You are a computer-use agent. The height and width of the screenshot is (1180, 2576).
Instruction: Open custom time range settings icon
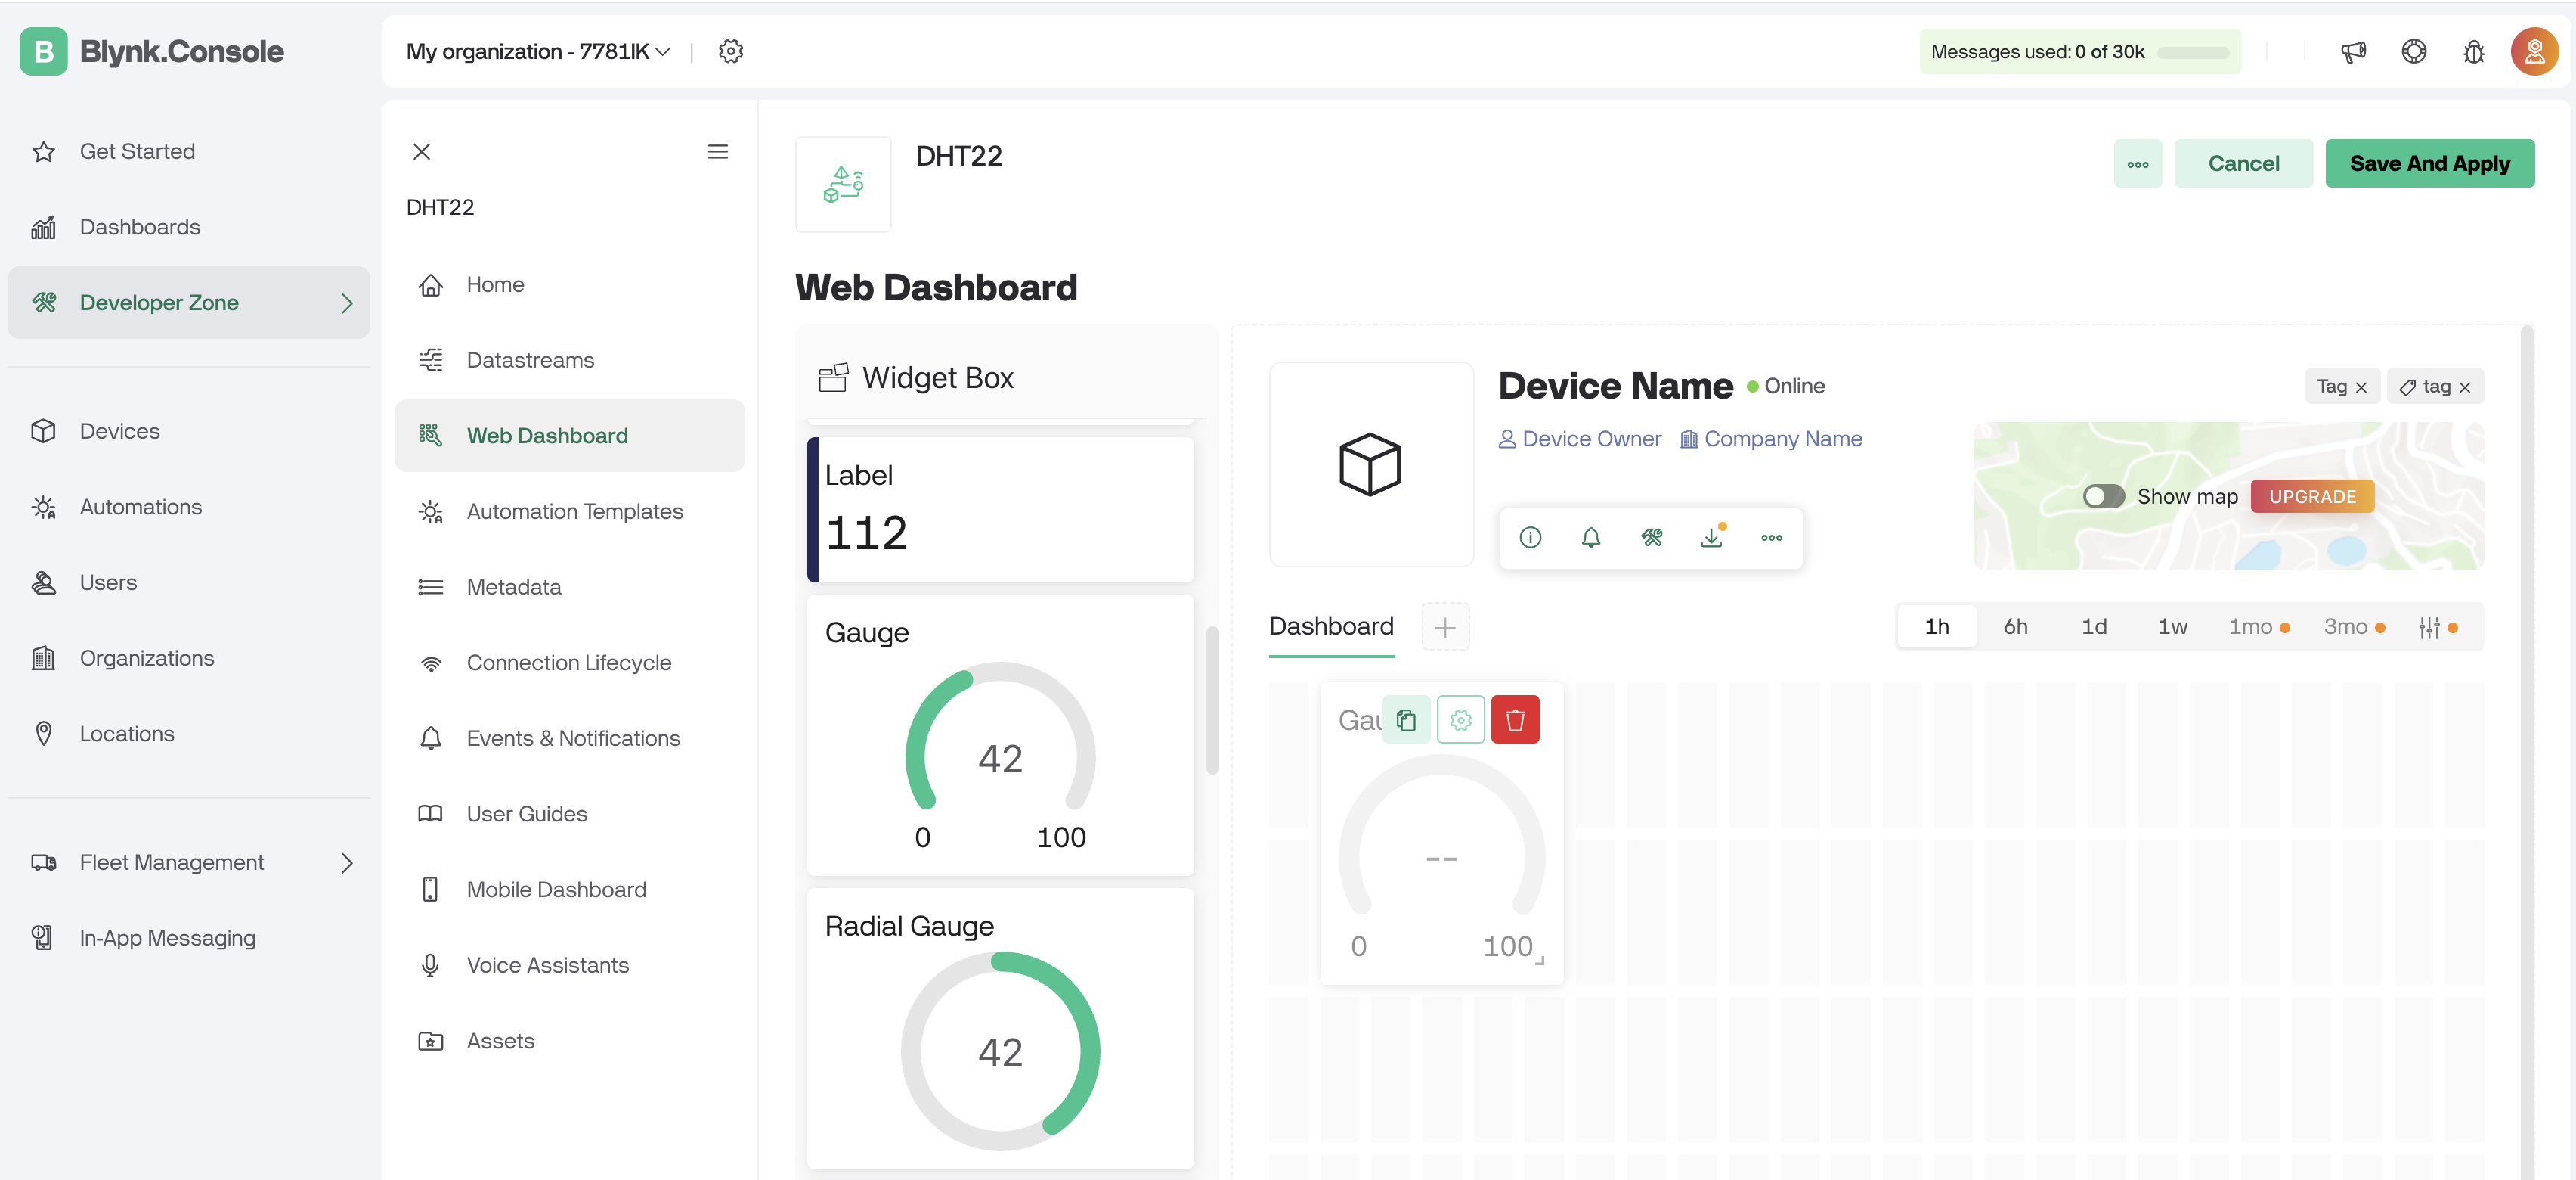point(2430,628)
